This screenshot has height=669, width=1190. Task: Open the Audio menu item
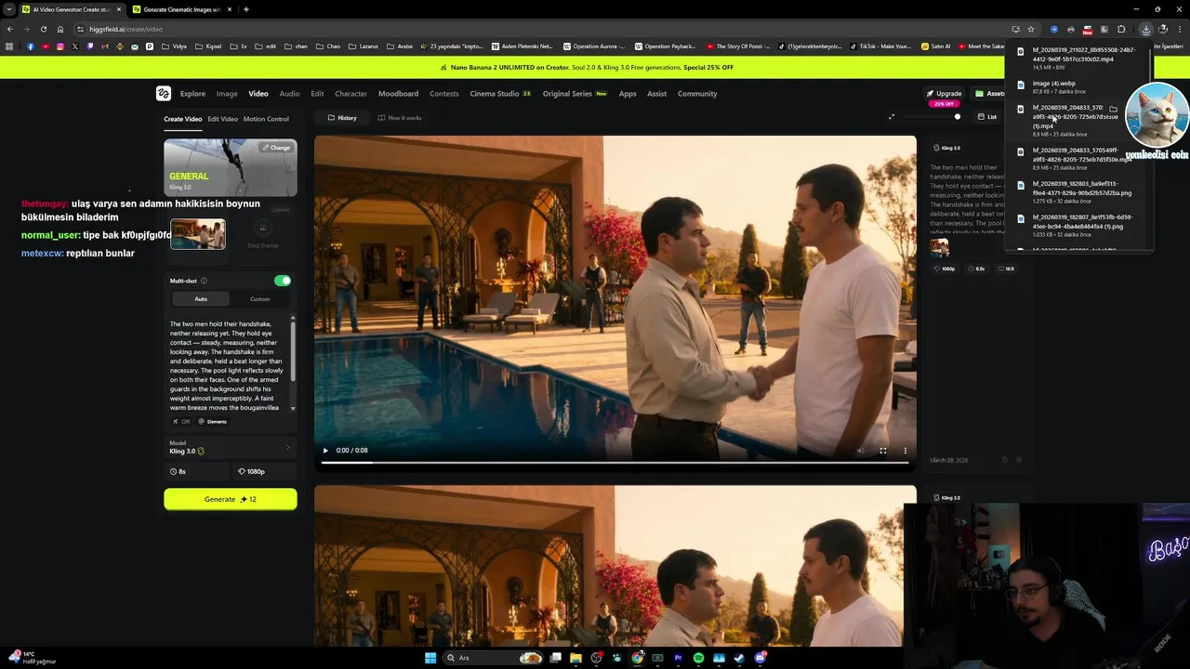point(289,94)
